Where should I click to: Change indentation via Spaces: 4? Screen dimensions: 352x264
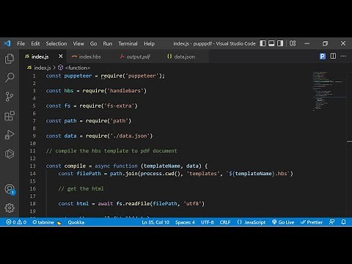click(x=185, y=222)
